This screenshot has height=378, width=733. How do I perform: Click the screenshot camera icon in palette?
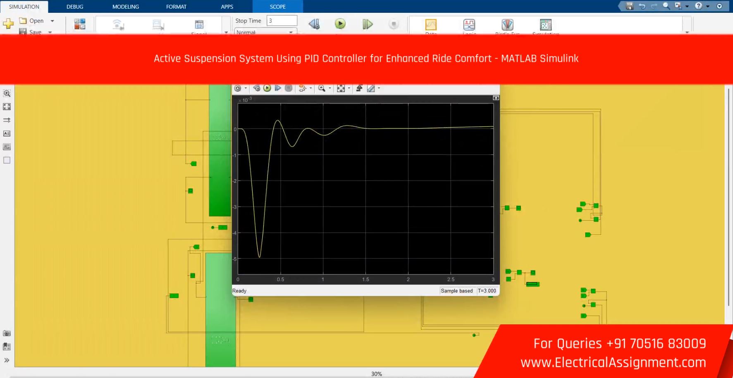(x=7, y=333)
